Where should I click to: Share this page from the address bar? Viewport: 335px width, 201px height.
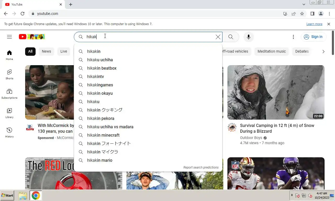tap(294, 14)
